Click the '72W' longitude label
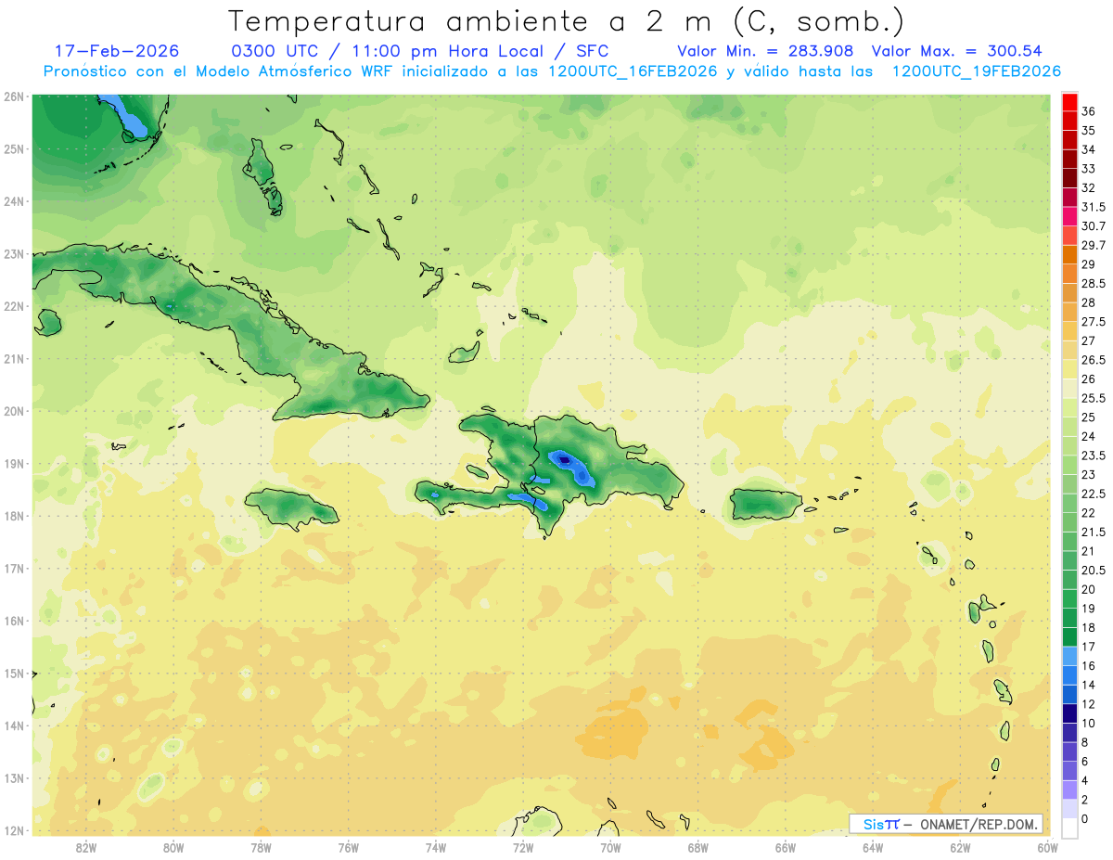This screenshot has width=1113, height=860. pyautogui.click(x=522, y=848)
